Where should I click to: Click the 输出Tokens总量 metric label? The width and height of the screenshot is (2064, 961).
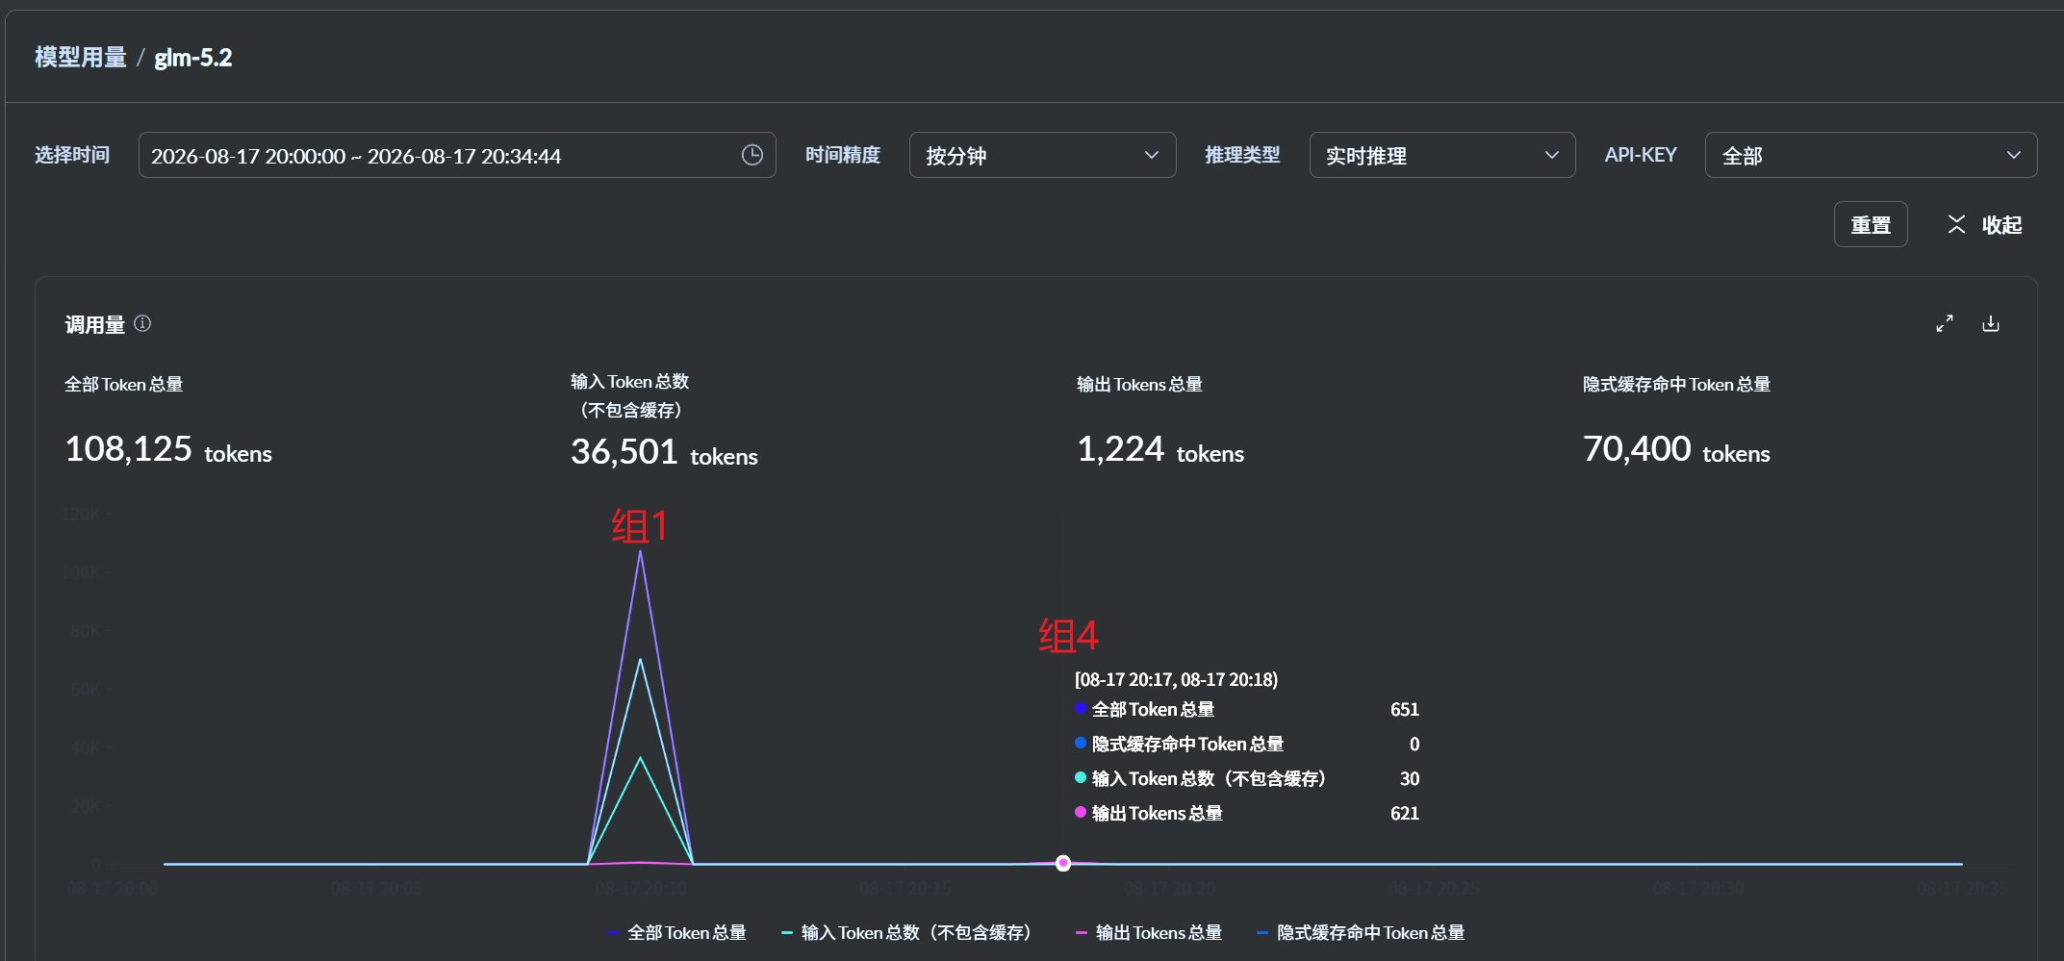coord(1139,384)
